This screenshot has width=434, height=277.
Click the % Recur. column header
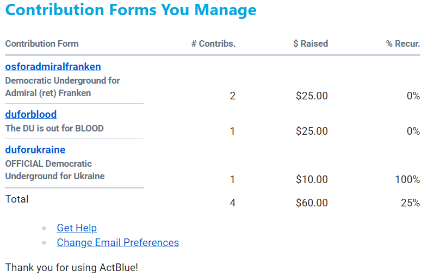tap(403, 44)
